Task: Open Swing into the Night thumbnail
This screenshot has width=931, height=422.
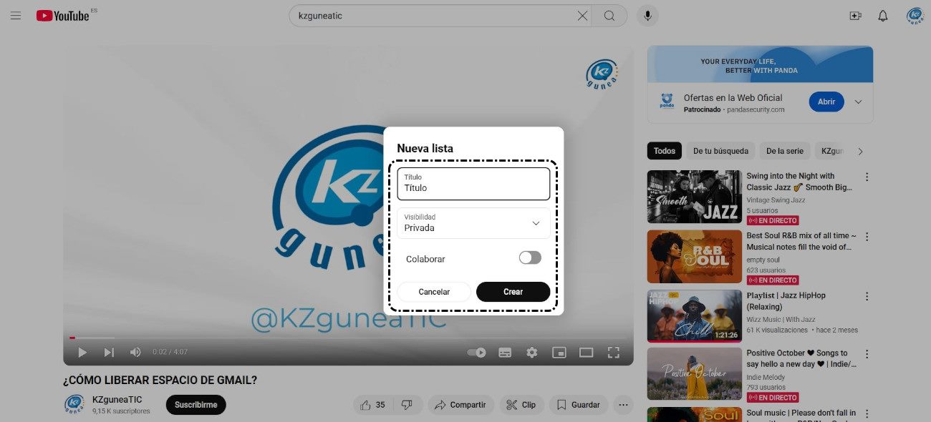Action: [695, 197]
